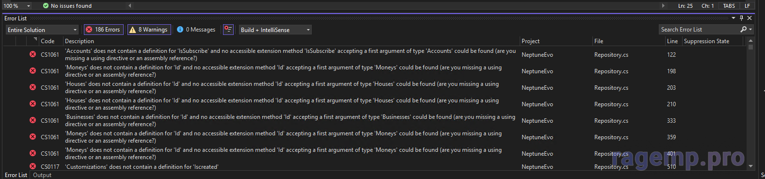Switch to the Output tab
The height and width of the screenshot is (179, 765).
tap(42, 175)
